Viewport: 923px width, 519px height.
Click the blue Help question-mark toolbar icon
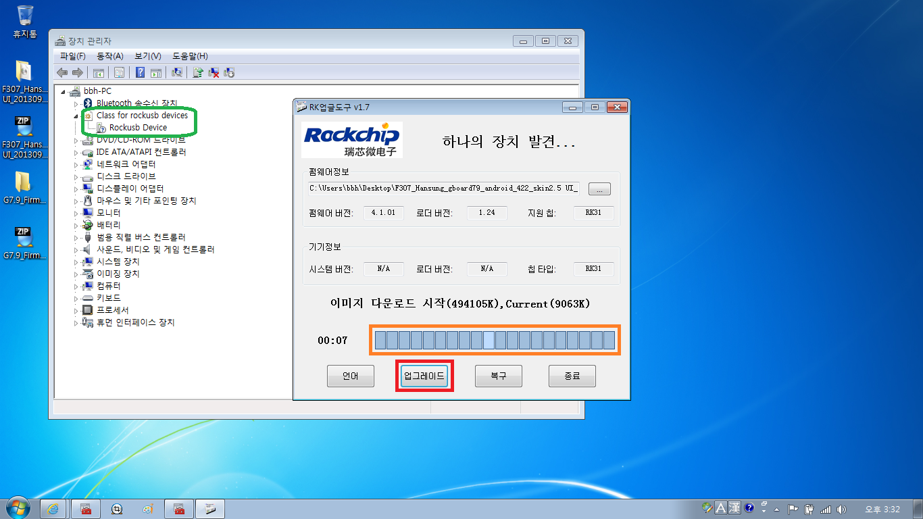click(141, 72)
